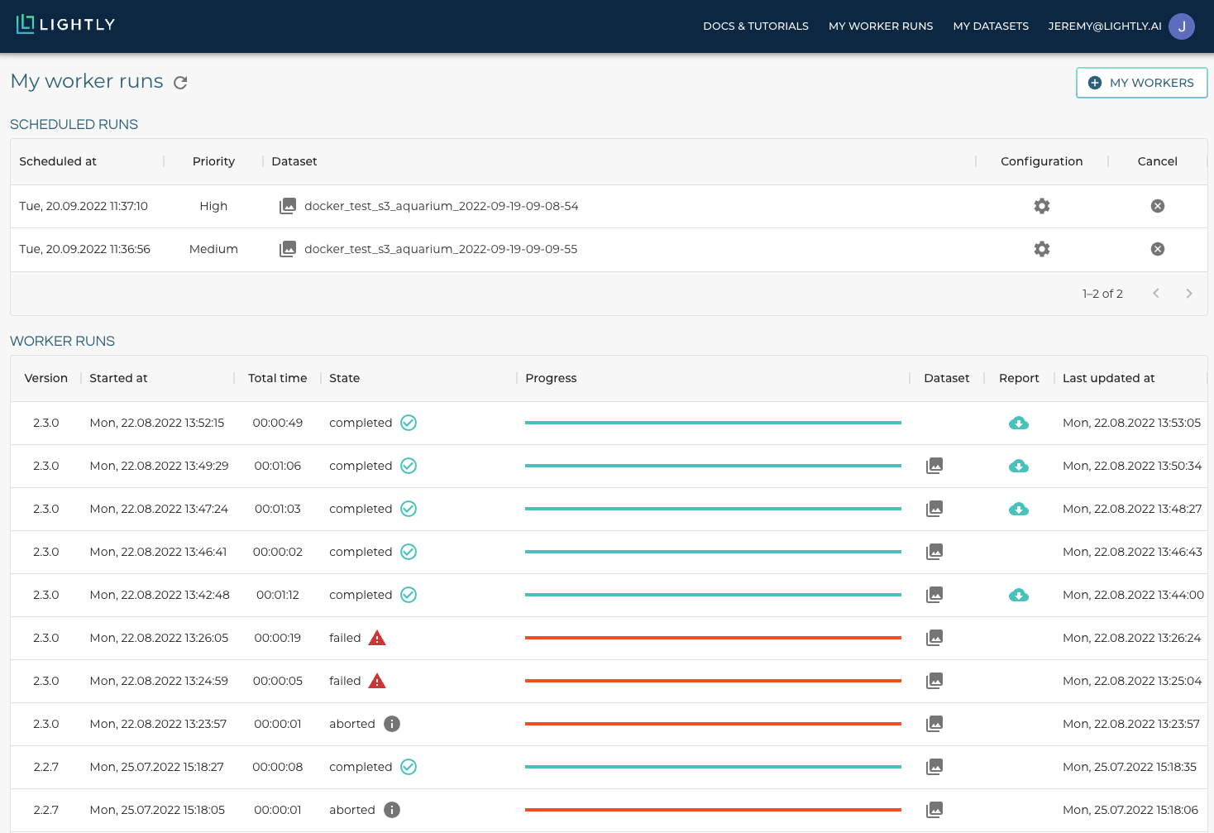Click the aborted info icon for the 13:23:57 run
This screenshot has height=833, width=1214.
coord(392,724)
